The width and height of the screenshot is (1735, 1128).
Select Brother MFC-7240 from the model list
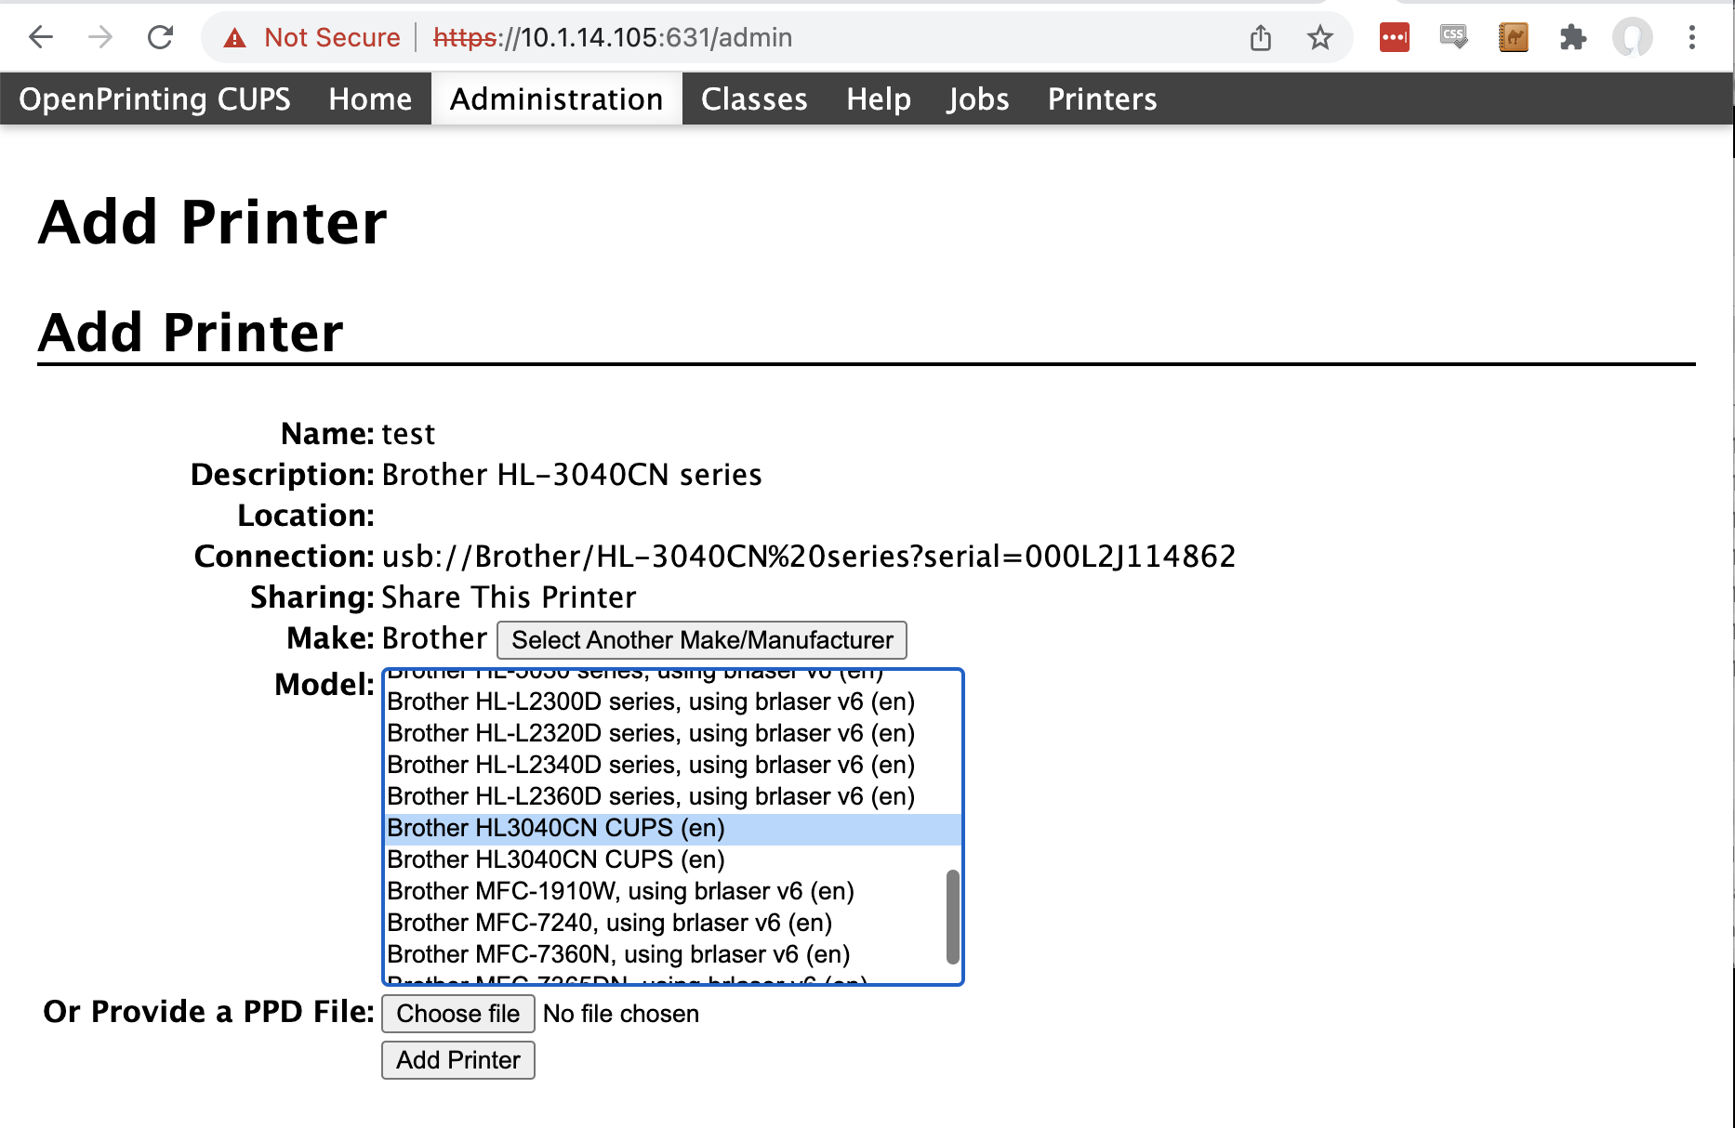tap(609, 922)
